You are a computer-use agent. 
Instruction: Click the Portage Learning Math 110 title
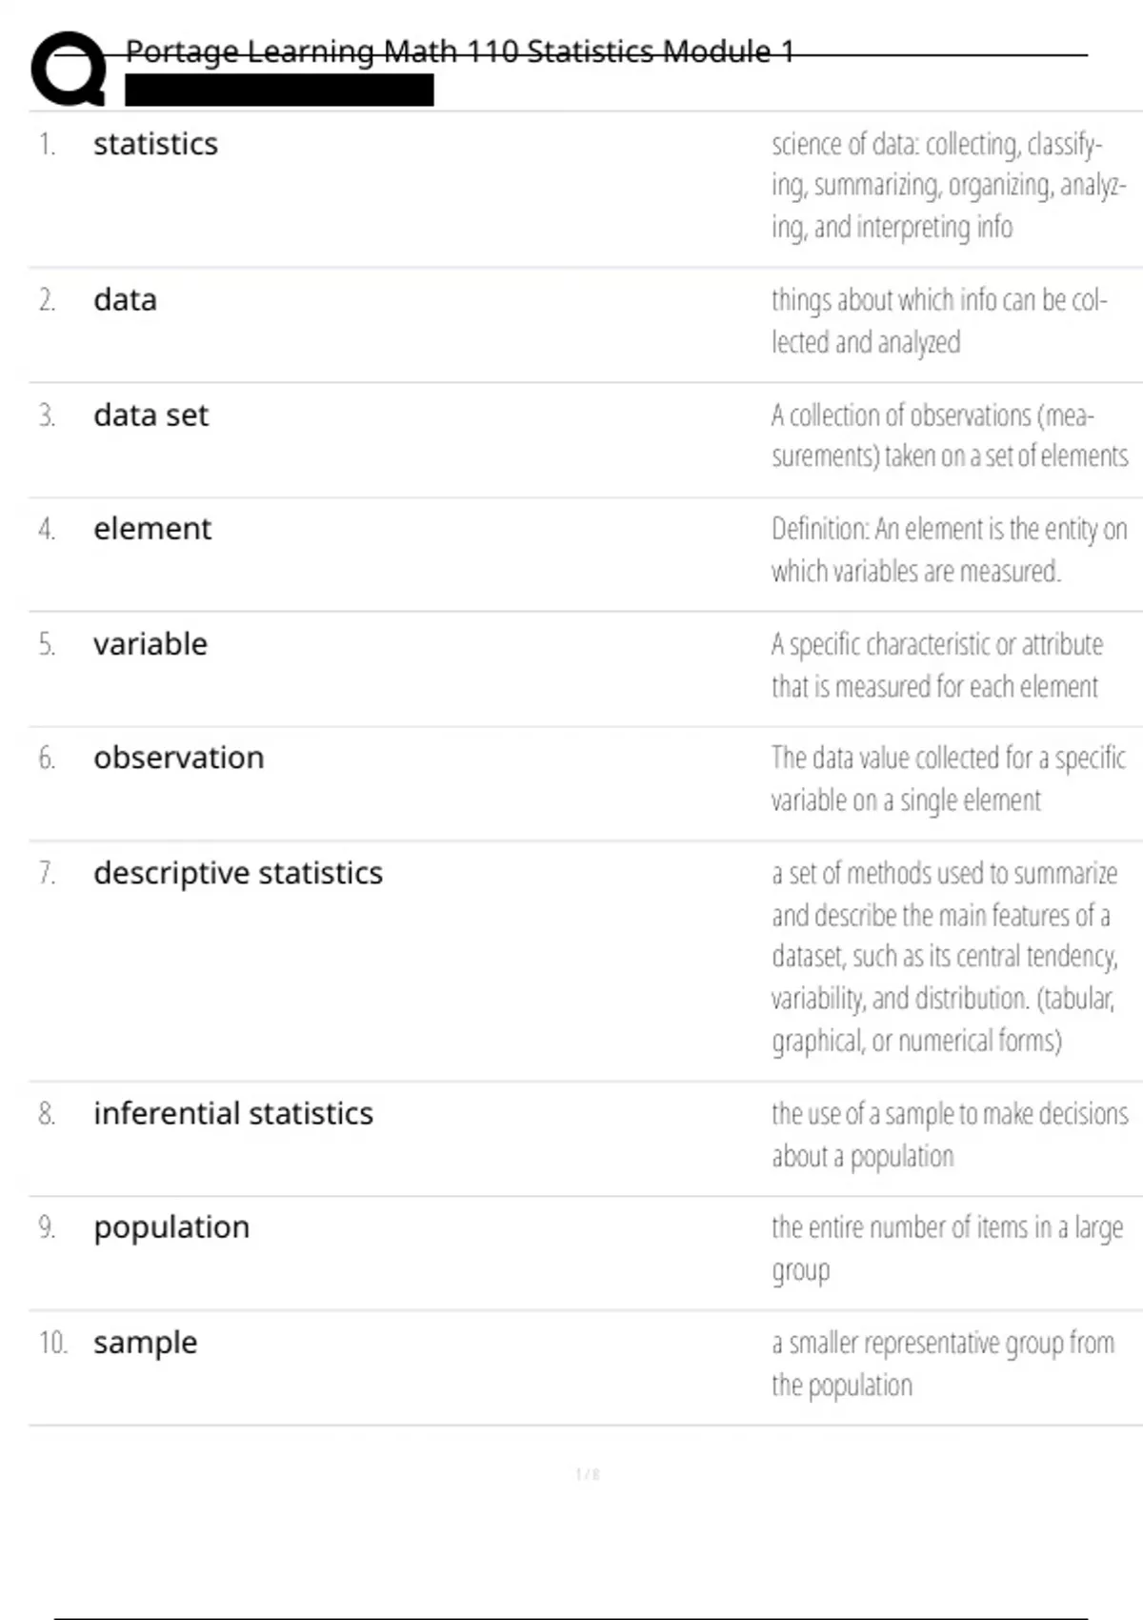[459, 51]
